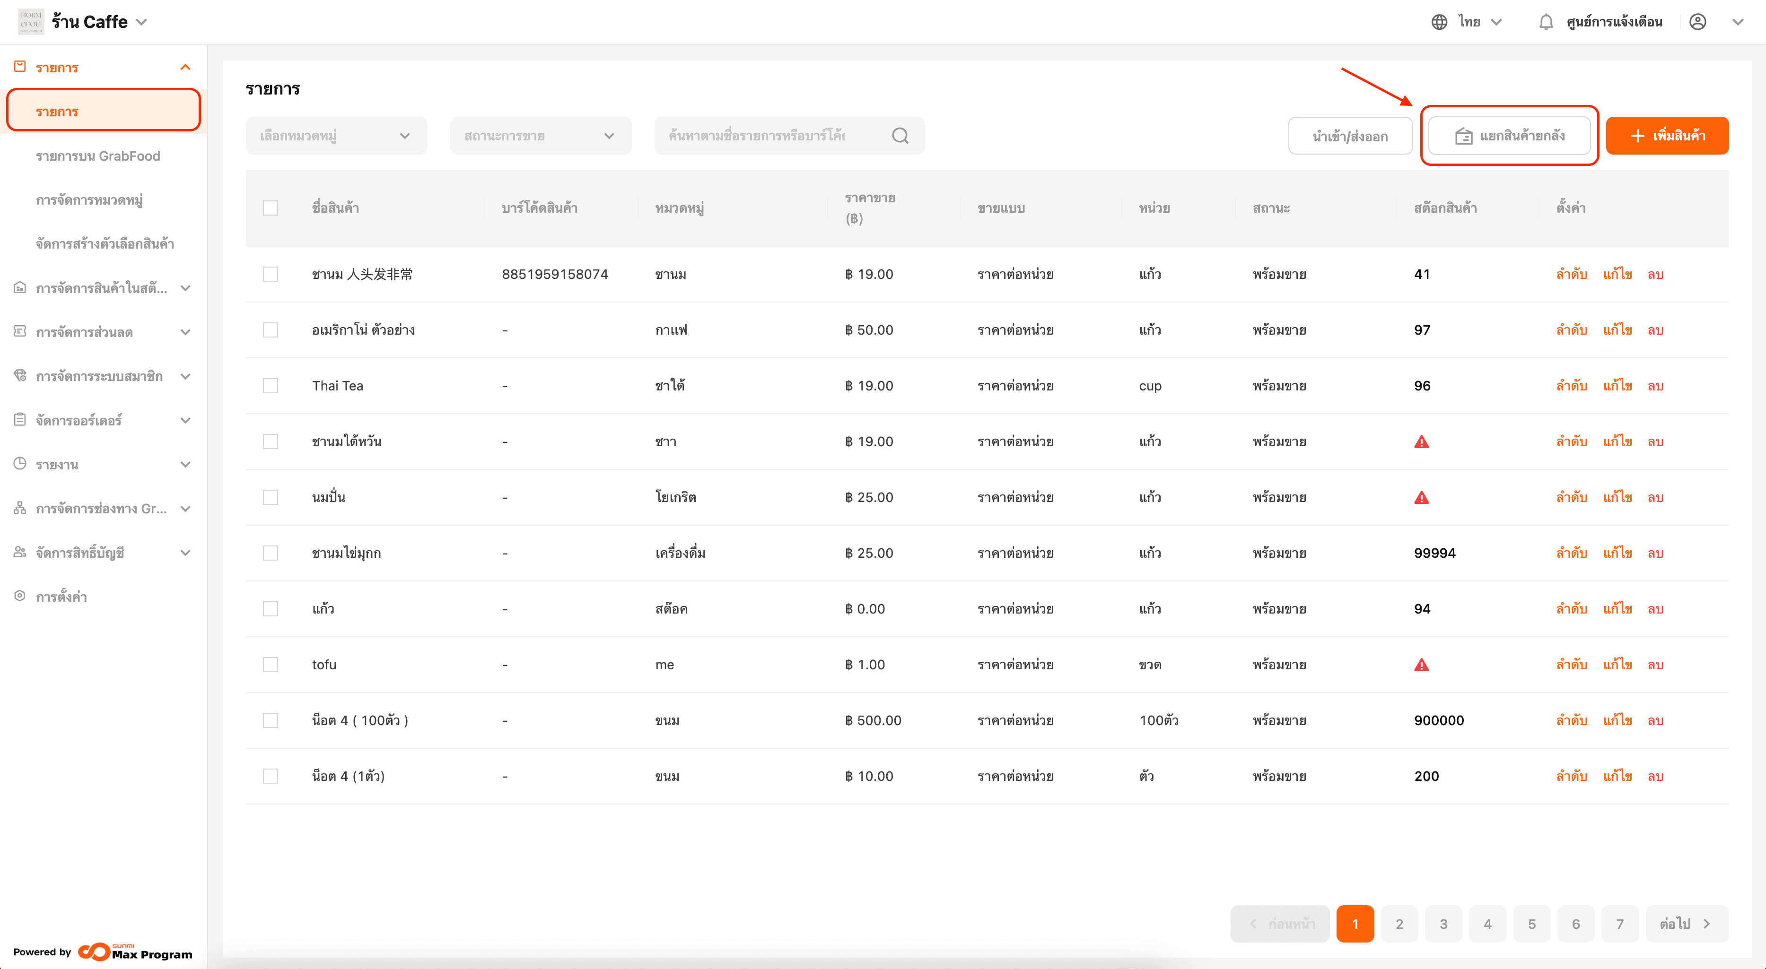Click the globe language icon

1439,22
